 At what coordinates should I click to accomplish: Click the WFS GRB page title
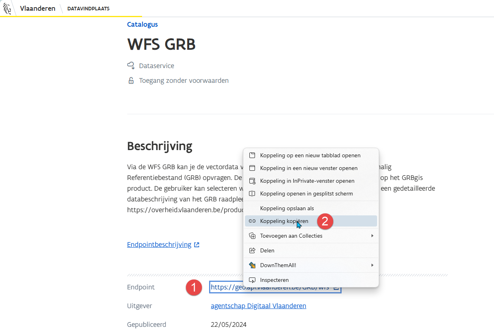coord(162,44)
